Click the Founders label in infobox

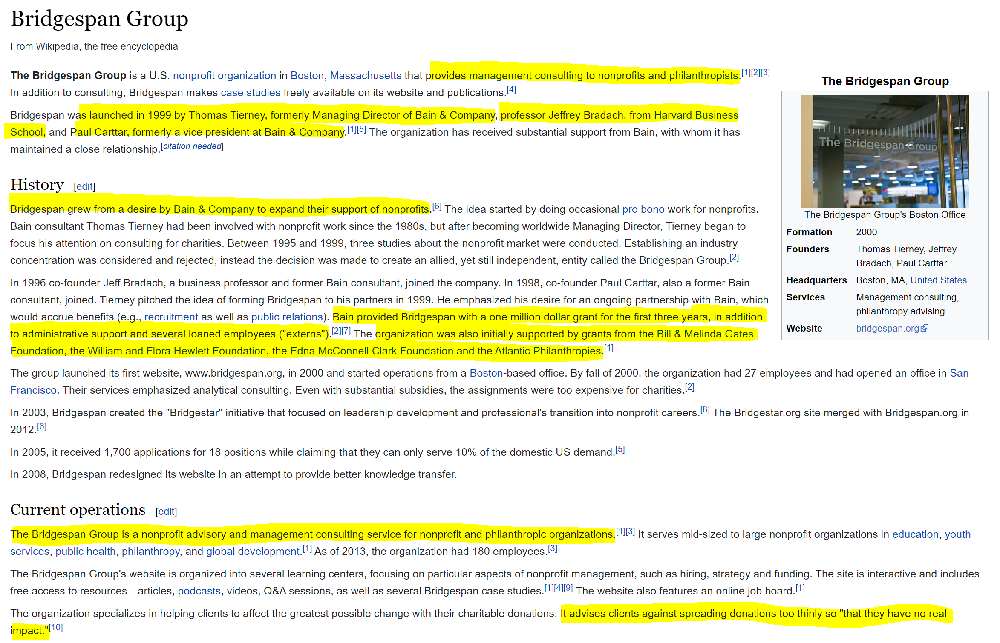[x=807, y=249]
